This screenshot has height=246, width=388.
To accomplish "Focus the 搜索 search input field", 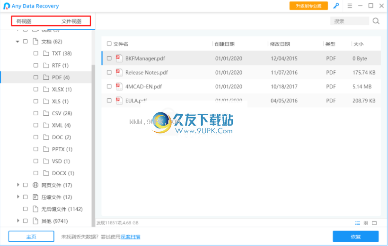I will [349, 21].
